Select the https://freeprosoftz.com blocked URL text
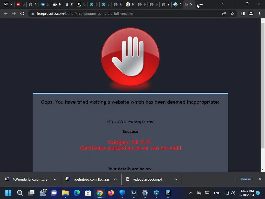The width and height of the screenshot is (265, 199). [130, 122]
